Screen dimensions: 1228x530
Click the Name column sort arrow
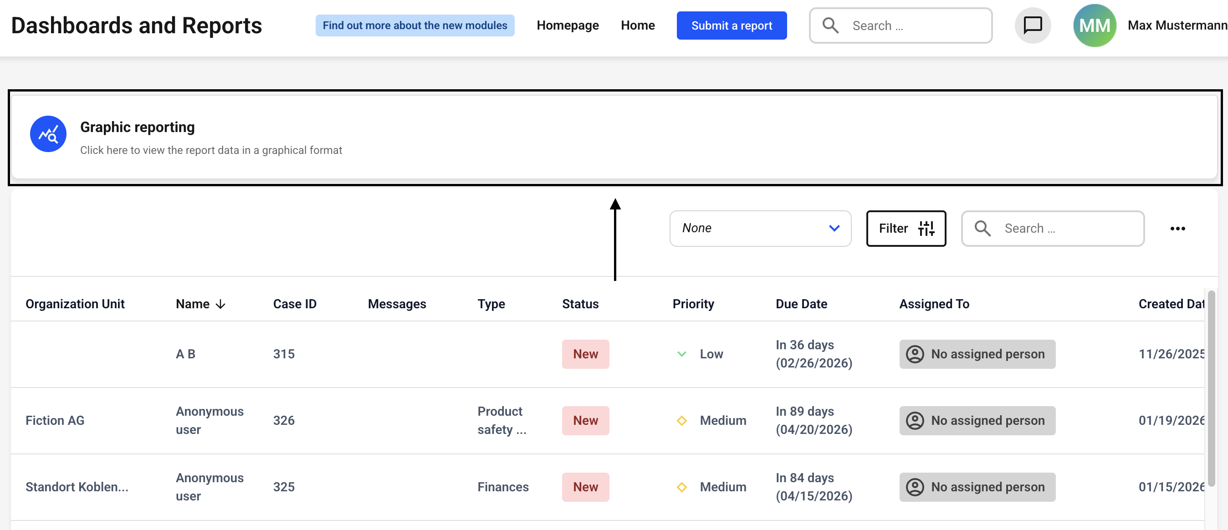tap(221, 304)
